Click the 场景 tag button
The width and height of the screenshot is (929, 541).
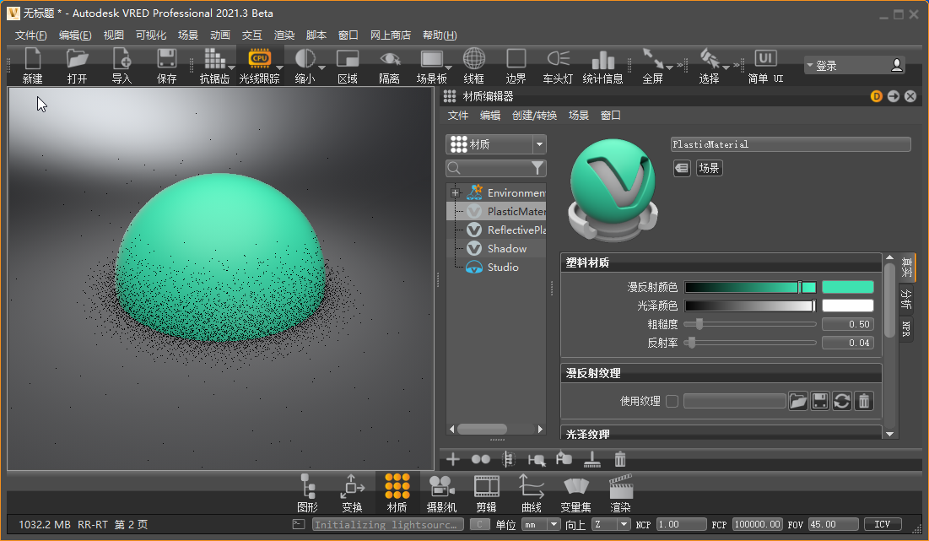[709, 168]
